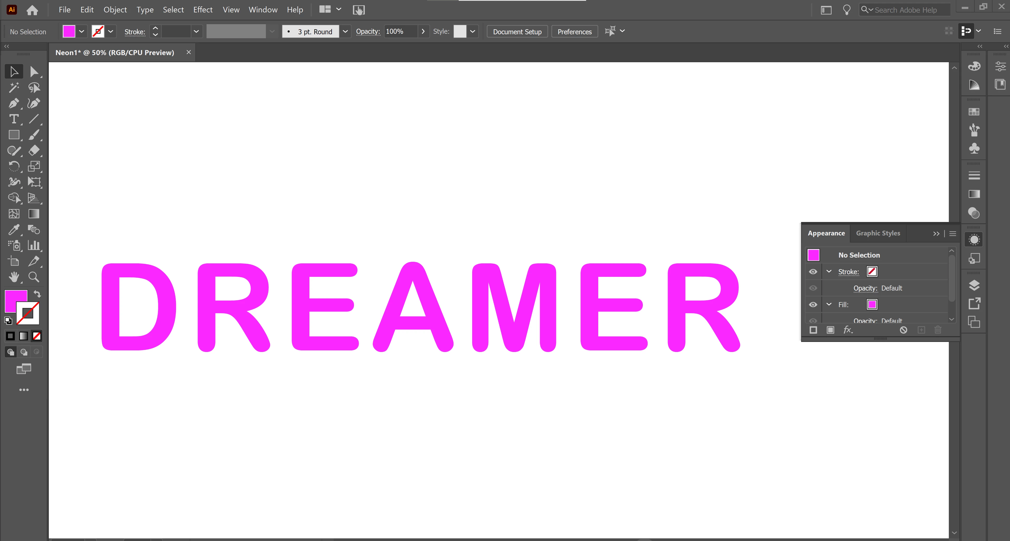1010x541 pixels.
Task: Expand the Stroke row chevron
Action: tap(829, 271)
